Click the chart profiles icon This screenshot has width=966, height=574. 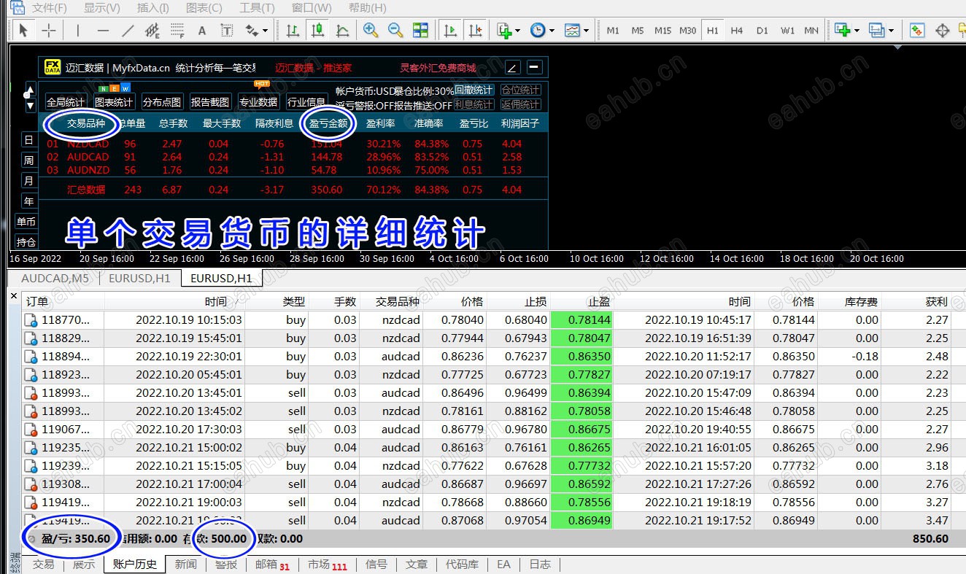pyautogui.click(x=876, y=31)
